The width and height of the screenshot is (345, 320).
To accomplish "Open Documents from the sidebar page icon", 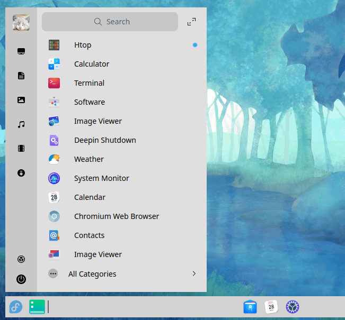I will tap(21, 76).
